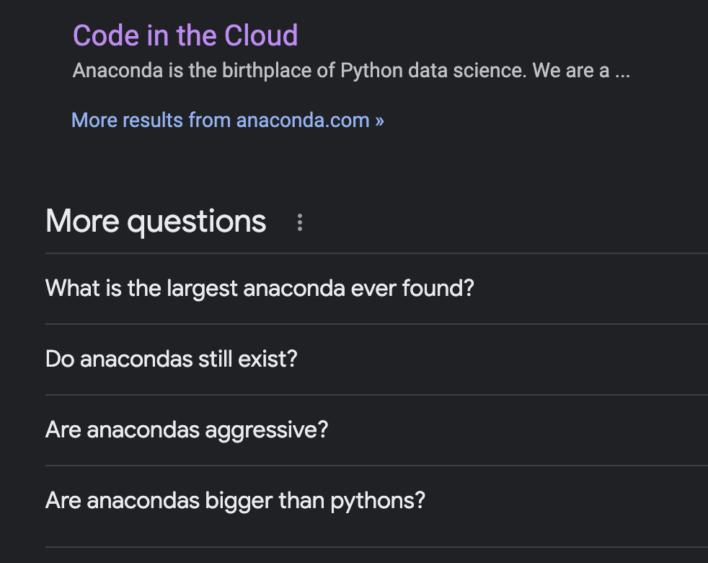Show the anacondas versus pythons size answer
The height and width of the screenshot is (563, 708).
coord(235,500)
